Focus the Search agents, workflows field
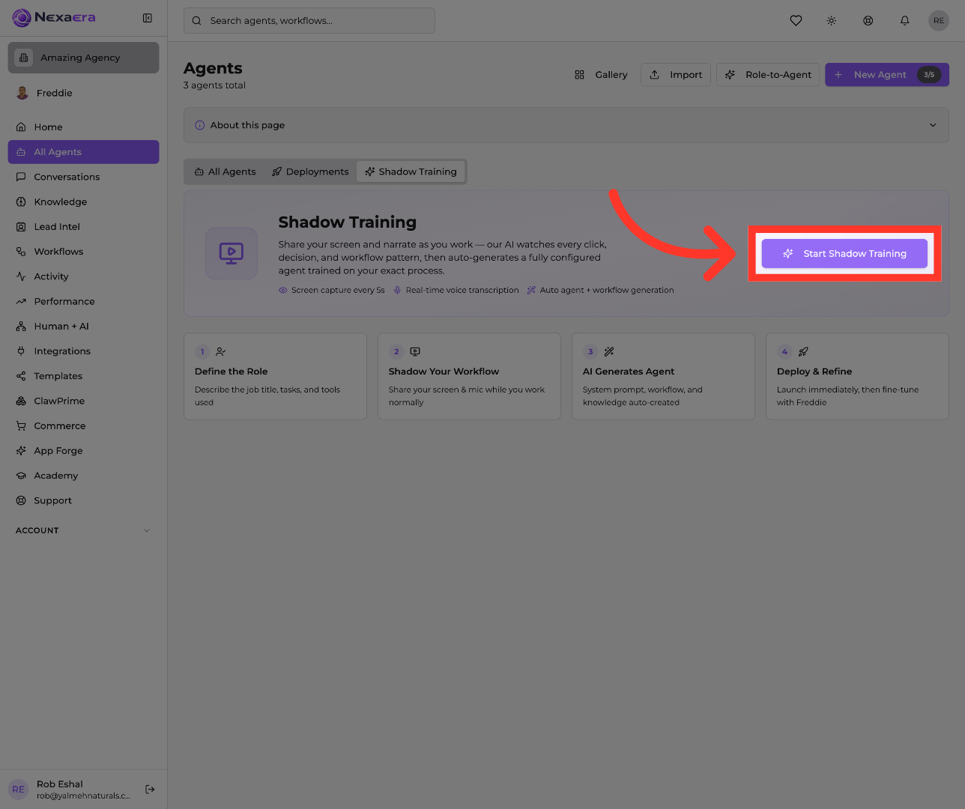The height and width of the screenshot is (809, 965). [309, 21]
